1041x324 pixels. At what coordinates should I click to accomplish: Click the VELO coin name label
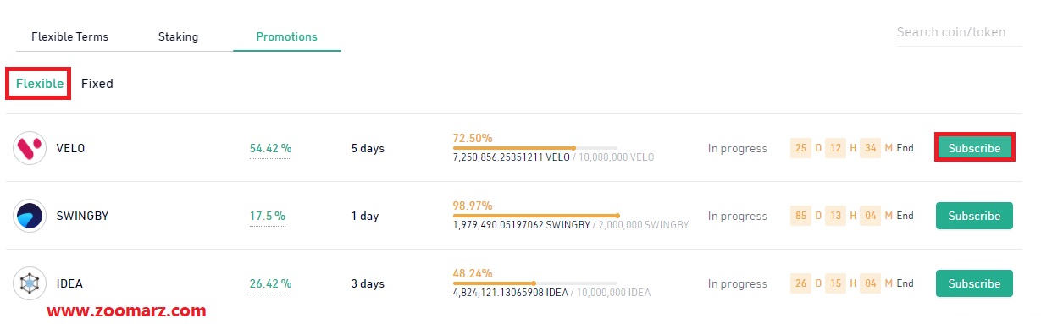point(70,148)
